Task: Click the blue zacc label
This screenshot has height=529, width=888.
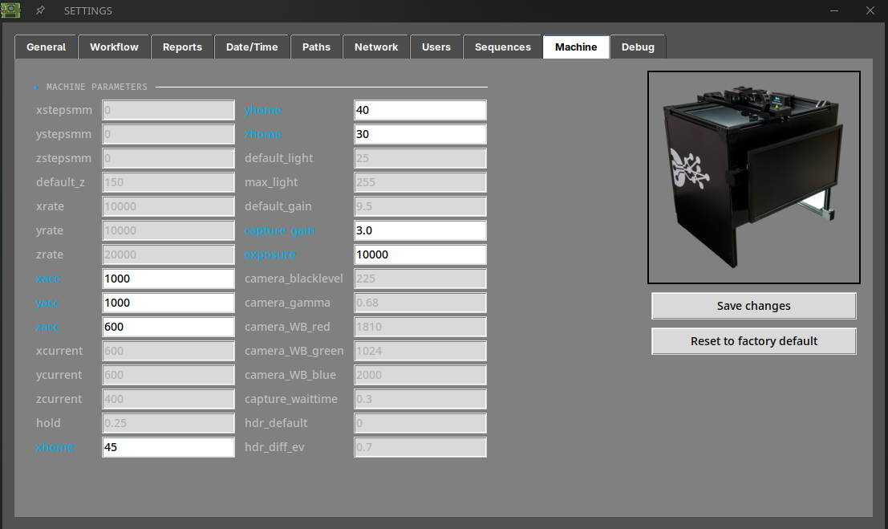Action: click(x=47, y=328)
